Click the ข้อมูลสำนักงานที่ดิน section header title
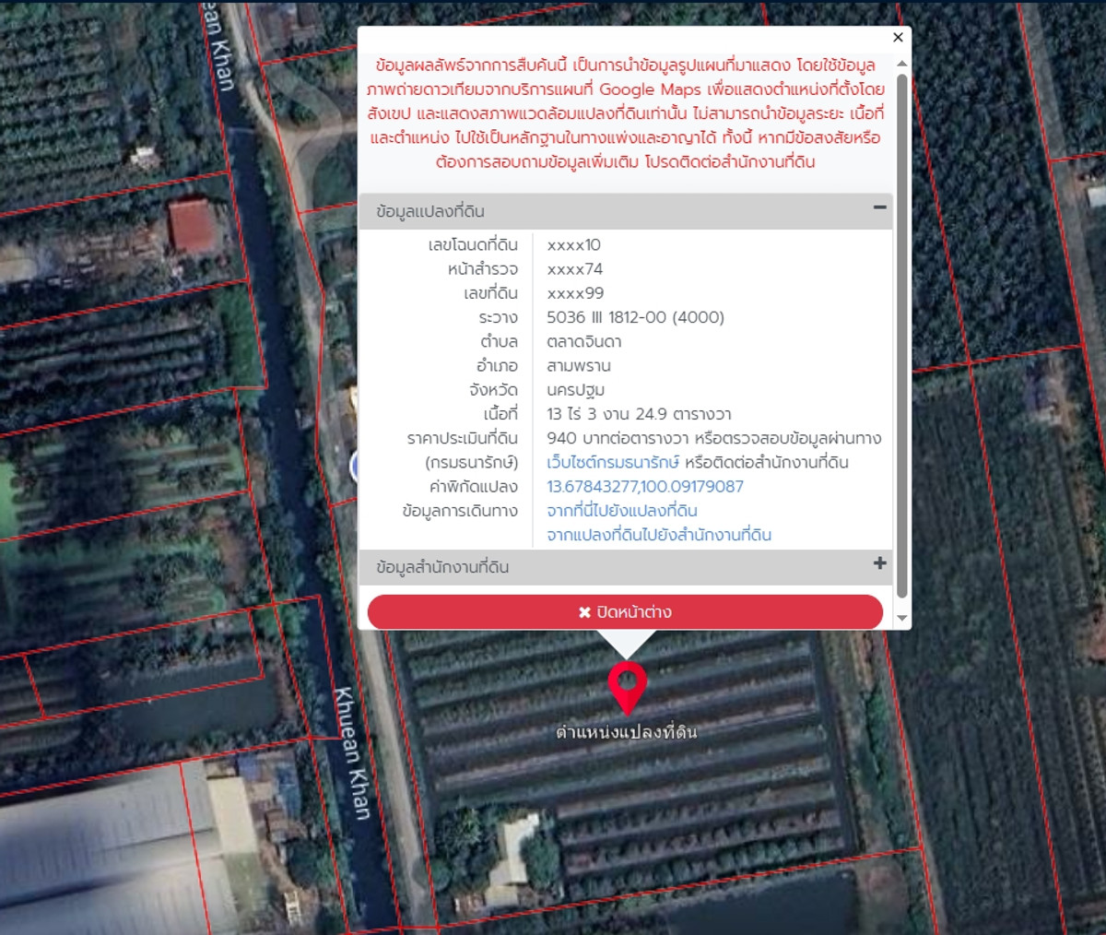Screen dimensions: 1106x935 pos(442,567)
